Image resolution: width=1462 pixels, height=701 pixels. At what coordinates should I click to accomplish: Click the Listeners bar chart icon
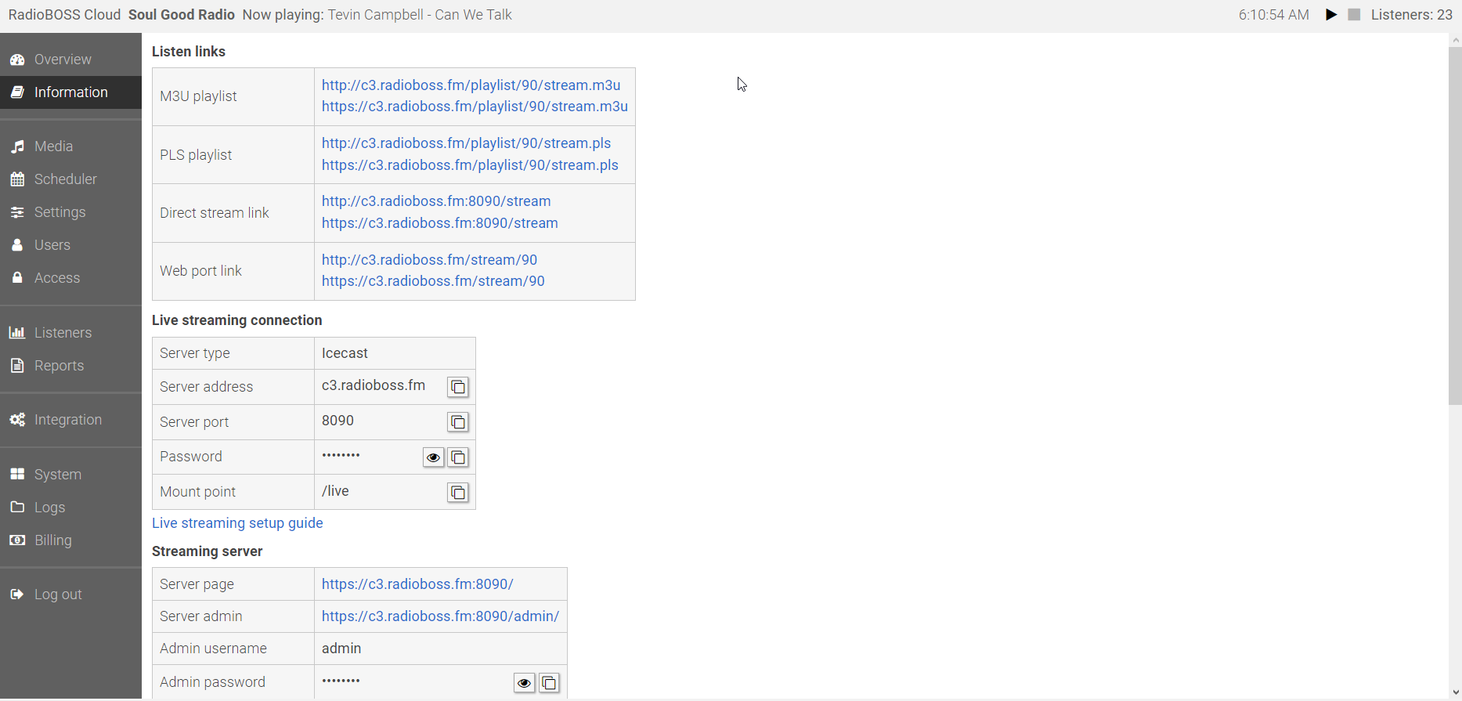(x=17, y=333)
